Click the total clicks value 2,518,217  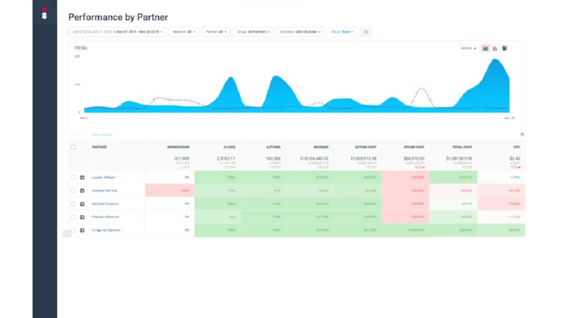pyautogui.click(x=226, y=159)
